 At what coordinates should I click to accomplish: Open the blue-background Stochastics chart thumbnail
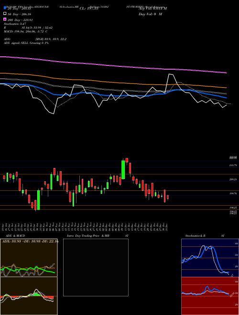coord(210,258)
